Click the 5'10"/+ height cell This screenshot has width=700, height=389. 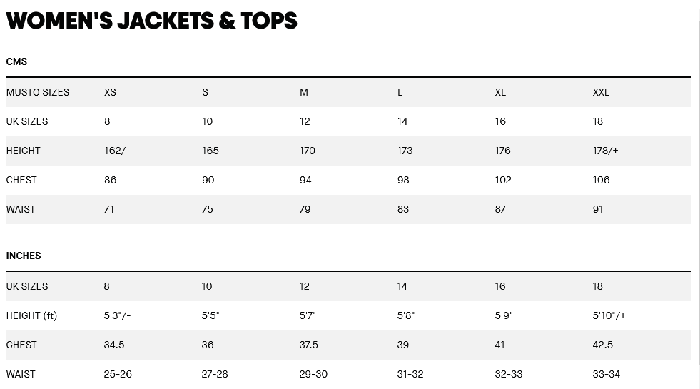click(609, 315)
